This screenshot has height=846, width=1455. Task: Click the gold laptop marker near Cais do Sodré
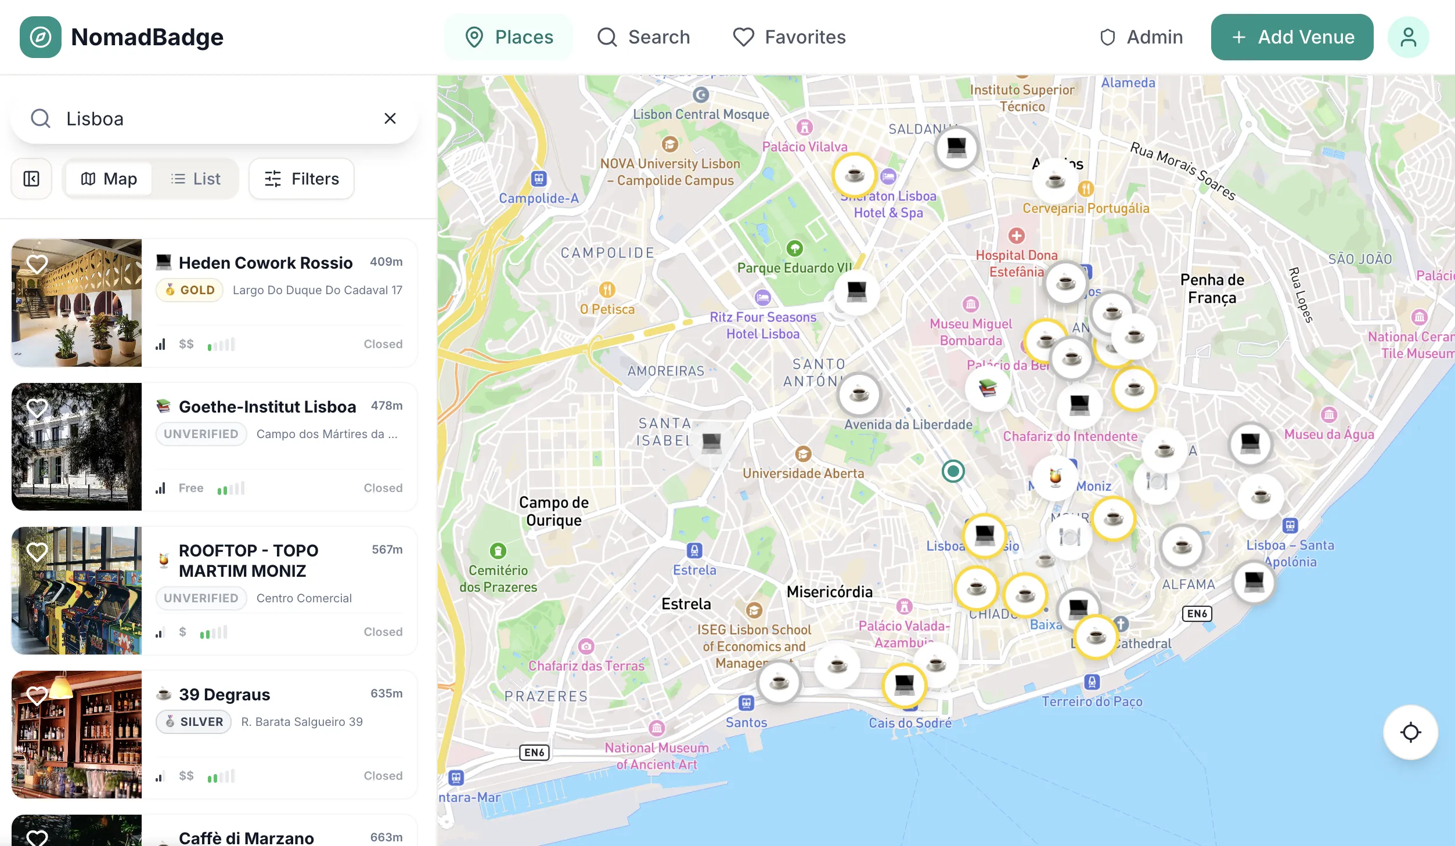pyautogui.click(x=904, y=685)
